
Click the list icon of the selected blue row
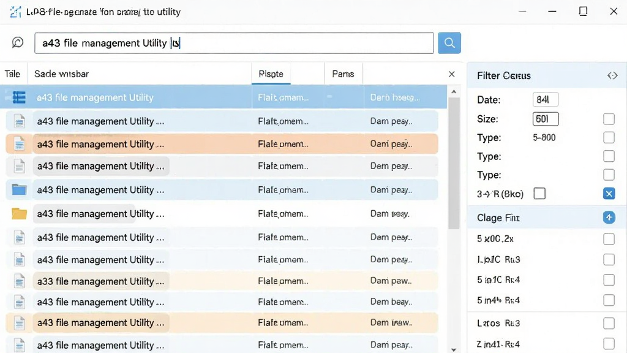[19, 97]
